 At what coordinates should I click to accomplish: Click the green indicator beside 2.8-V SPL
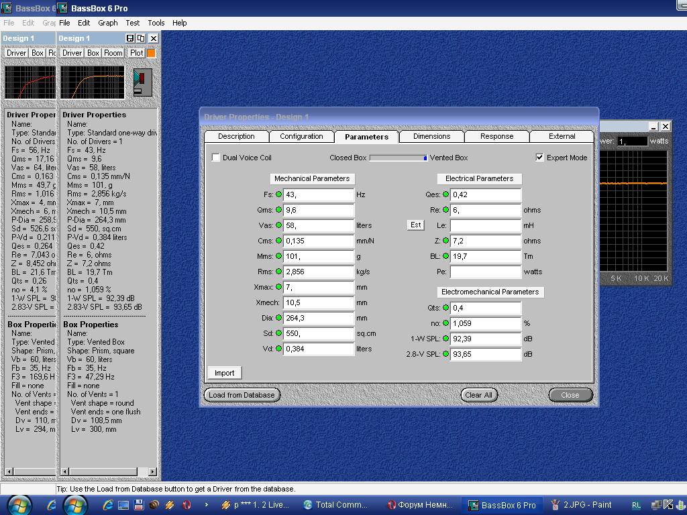tap(445, 354)
